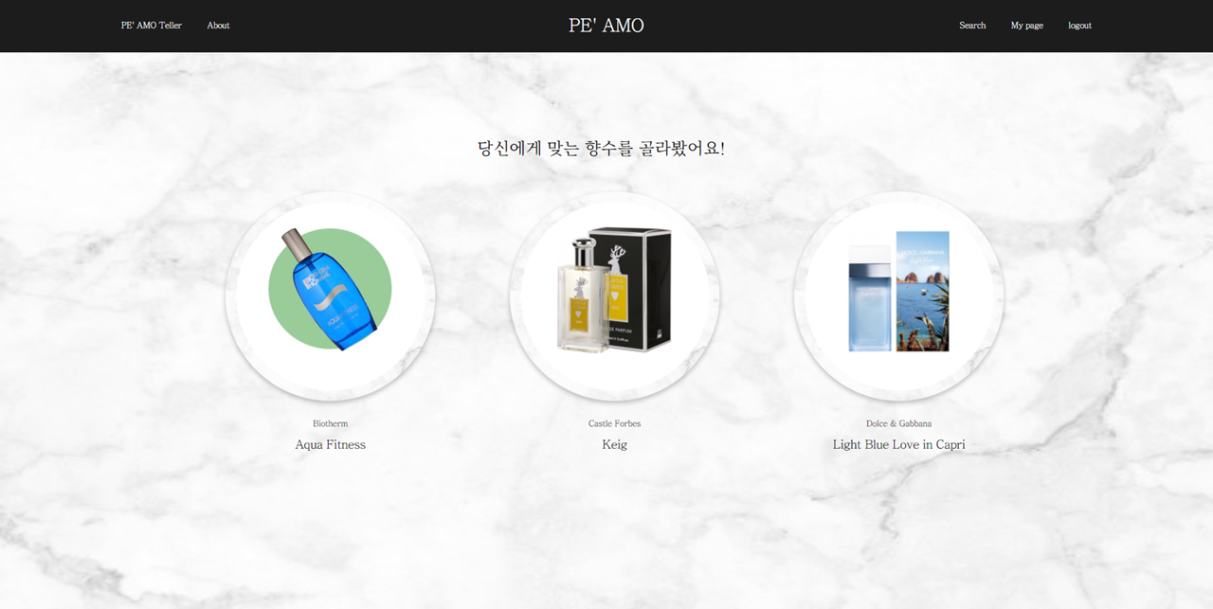Viewport: 1213px width, 609px height.
Task: Click the PE' AMO logo title
Action: click(606, 26)
